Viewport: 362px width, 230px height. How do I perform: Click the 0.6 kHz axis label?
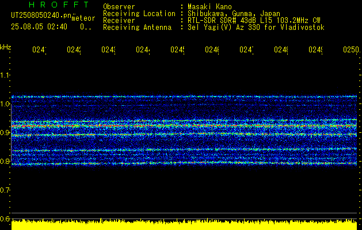pyautogui.click(x=5, y=218)
